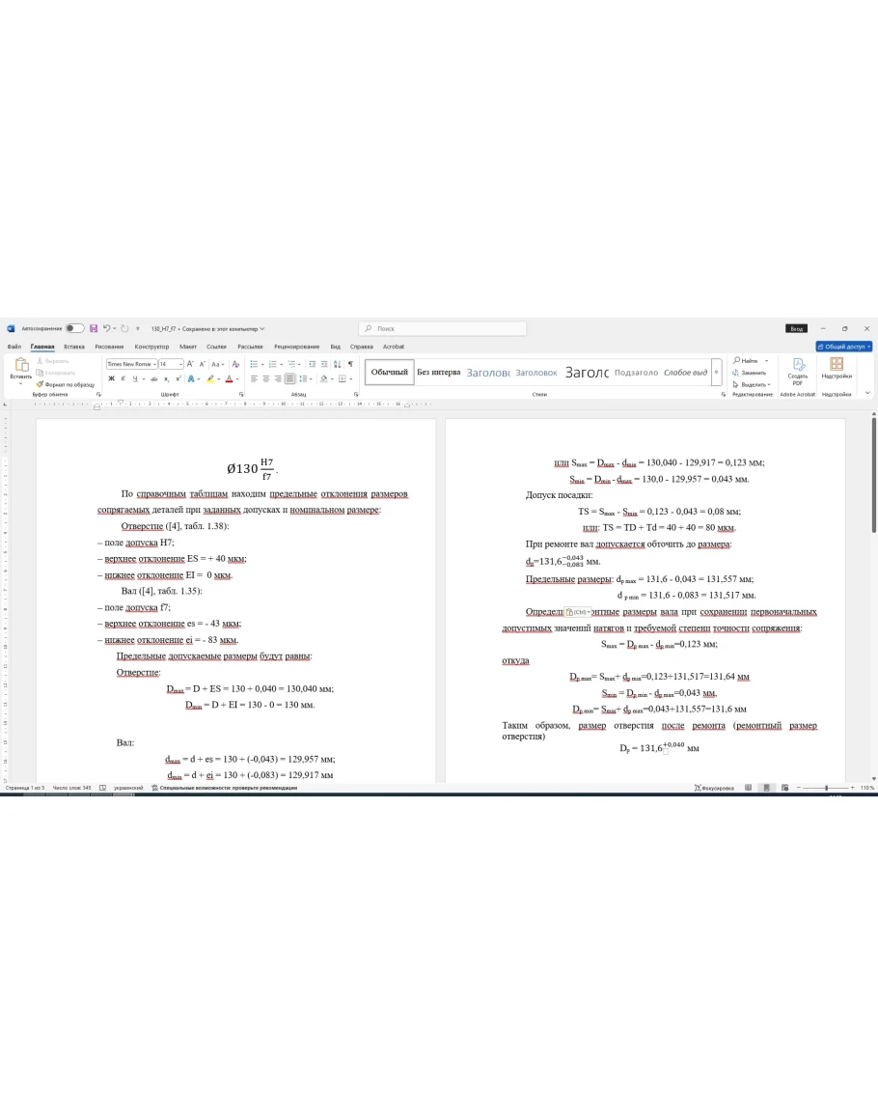Click the Save icon in title bar
The height and width of the screenshot is (1115, 878).
(94, 328)
